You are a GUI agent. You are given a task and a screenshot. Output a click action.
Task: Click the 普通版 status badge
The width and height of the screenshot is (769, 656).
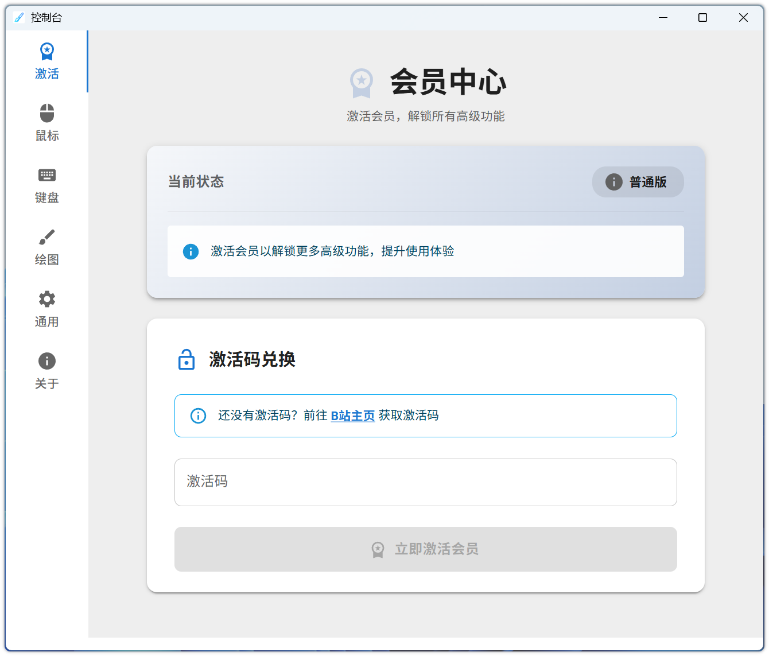click(x=638, y=182)
